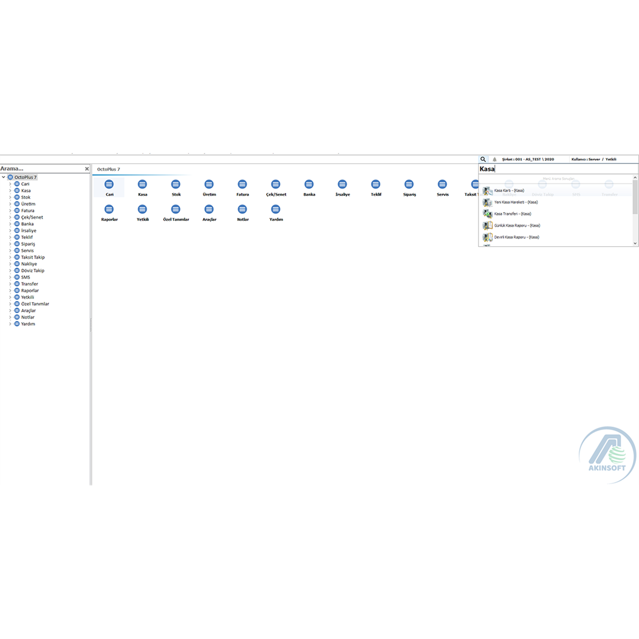639x639 pixels.
Task: Click the Çek/Senet module icon
Action: tap(276, 184)
